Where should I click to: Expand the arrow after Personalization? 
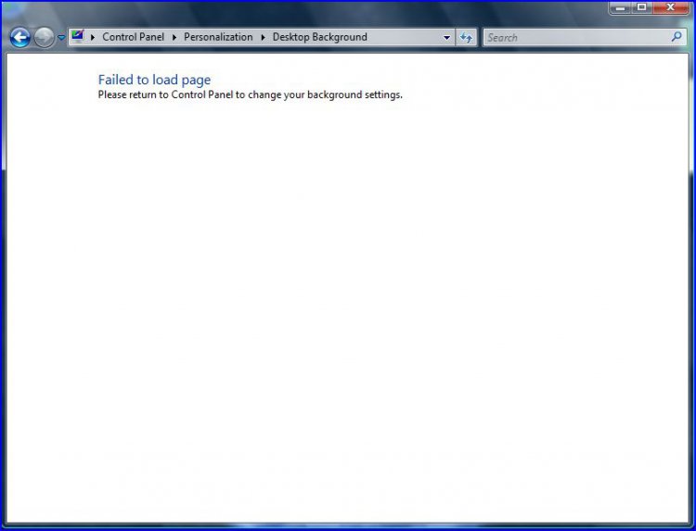(x=263, y=38)
